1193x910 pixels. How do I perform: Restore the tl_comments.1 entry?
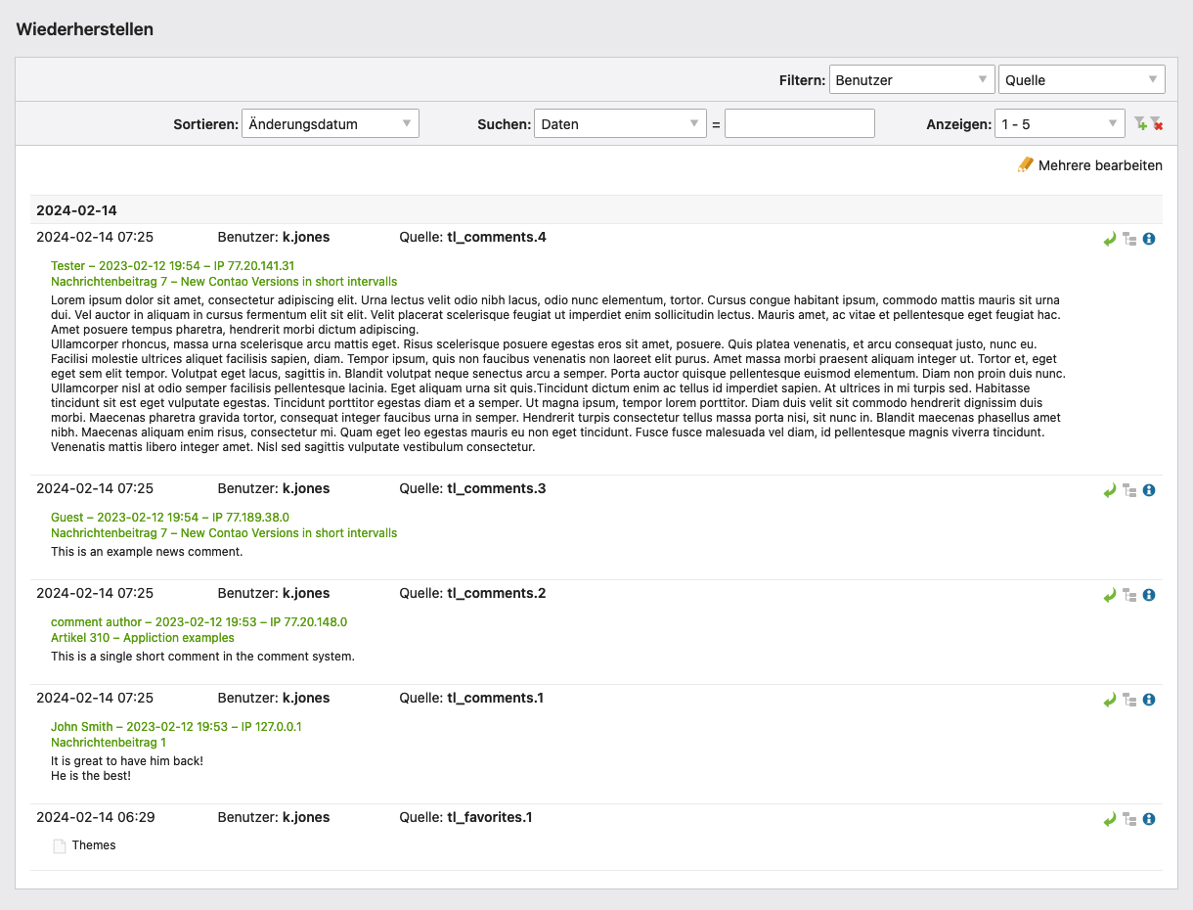1110,700
